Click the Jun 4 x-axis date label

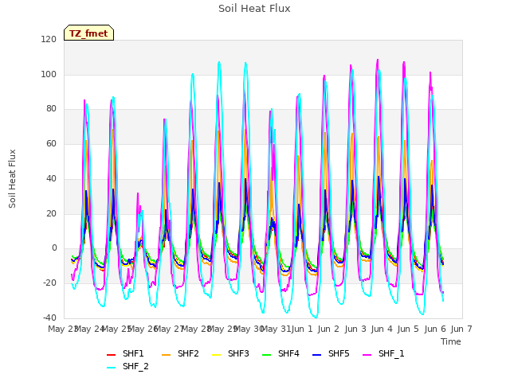tap(382, 329)
